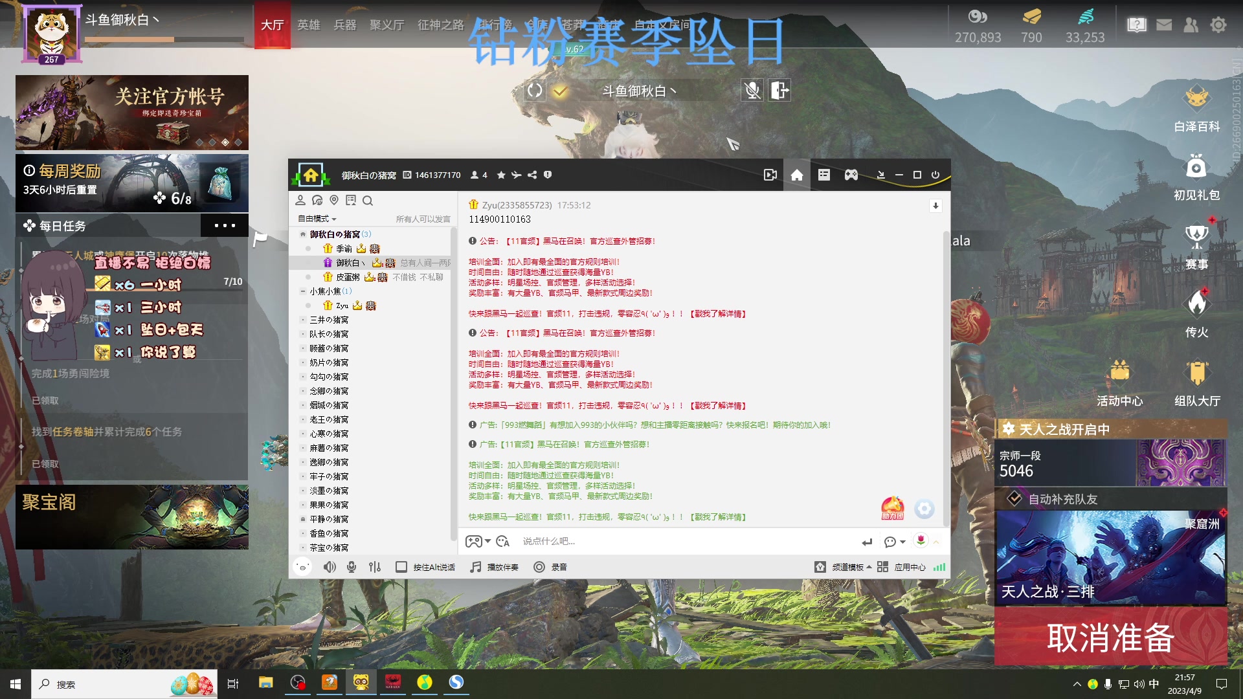The height and width of the screenshot is (699, 1243).
Task: Select the 天人之战·三排 mode thumbnail
Action: click(1111, 558)
